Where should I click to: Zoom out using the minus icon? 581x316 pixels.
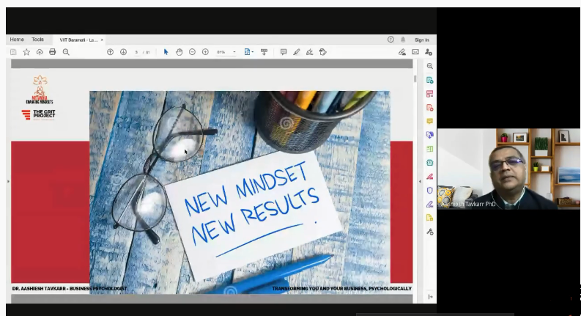[x=192, y=52]
